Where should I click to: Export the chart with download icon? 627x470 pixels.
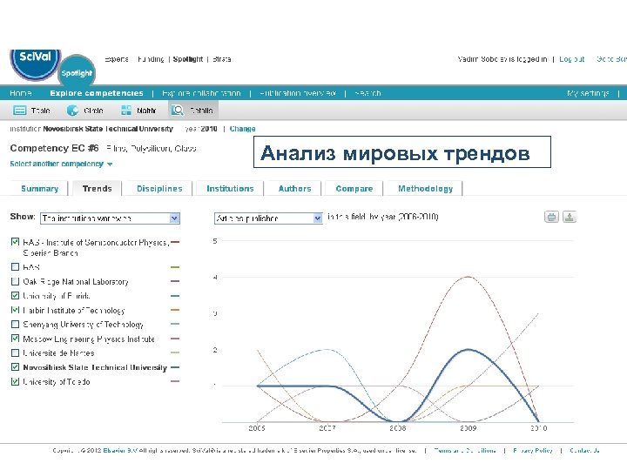[x=570, y=217]
